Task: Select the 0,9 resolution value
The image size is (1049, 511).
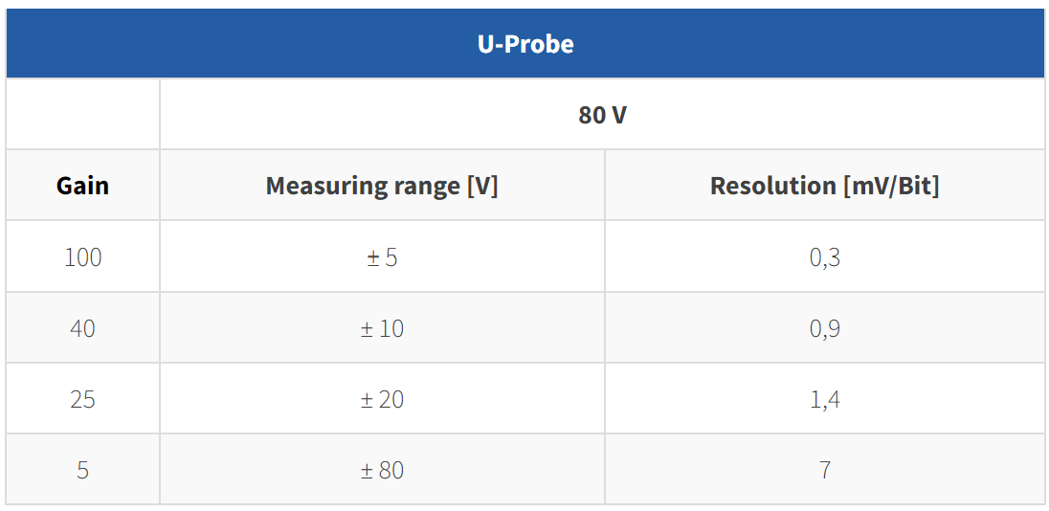Action: (x=825, y=327)
